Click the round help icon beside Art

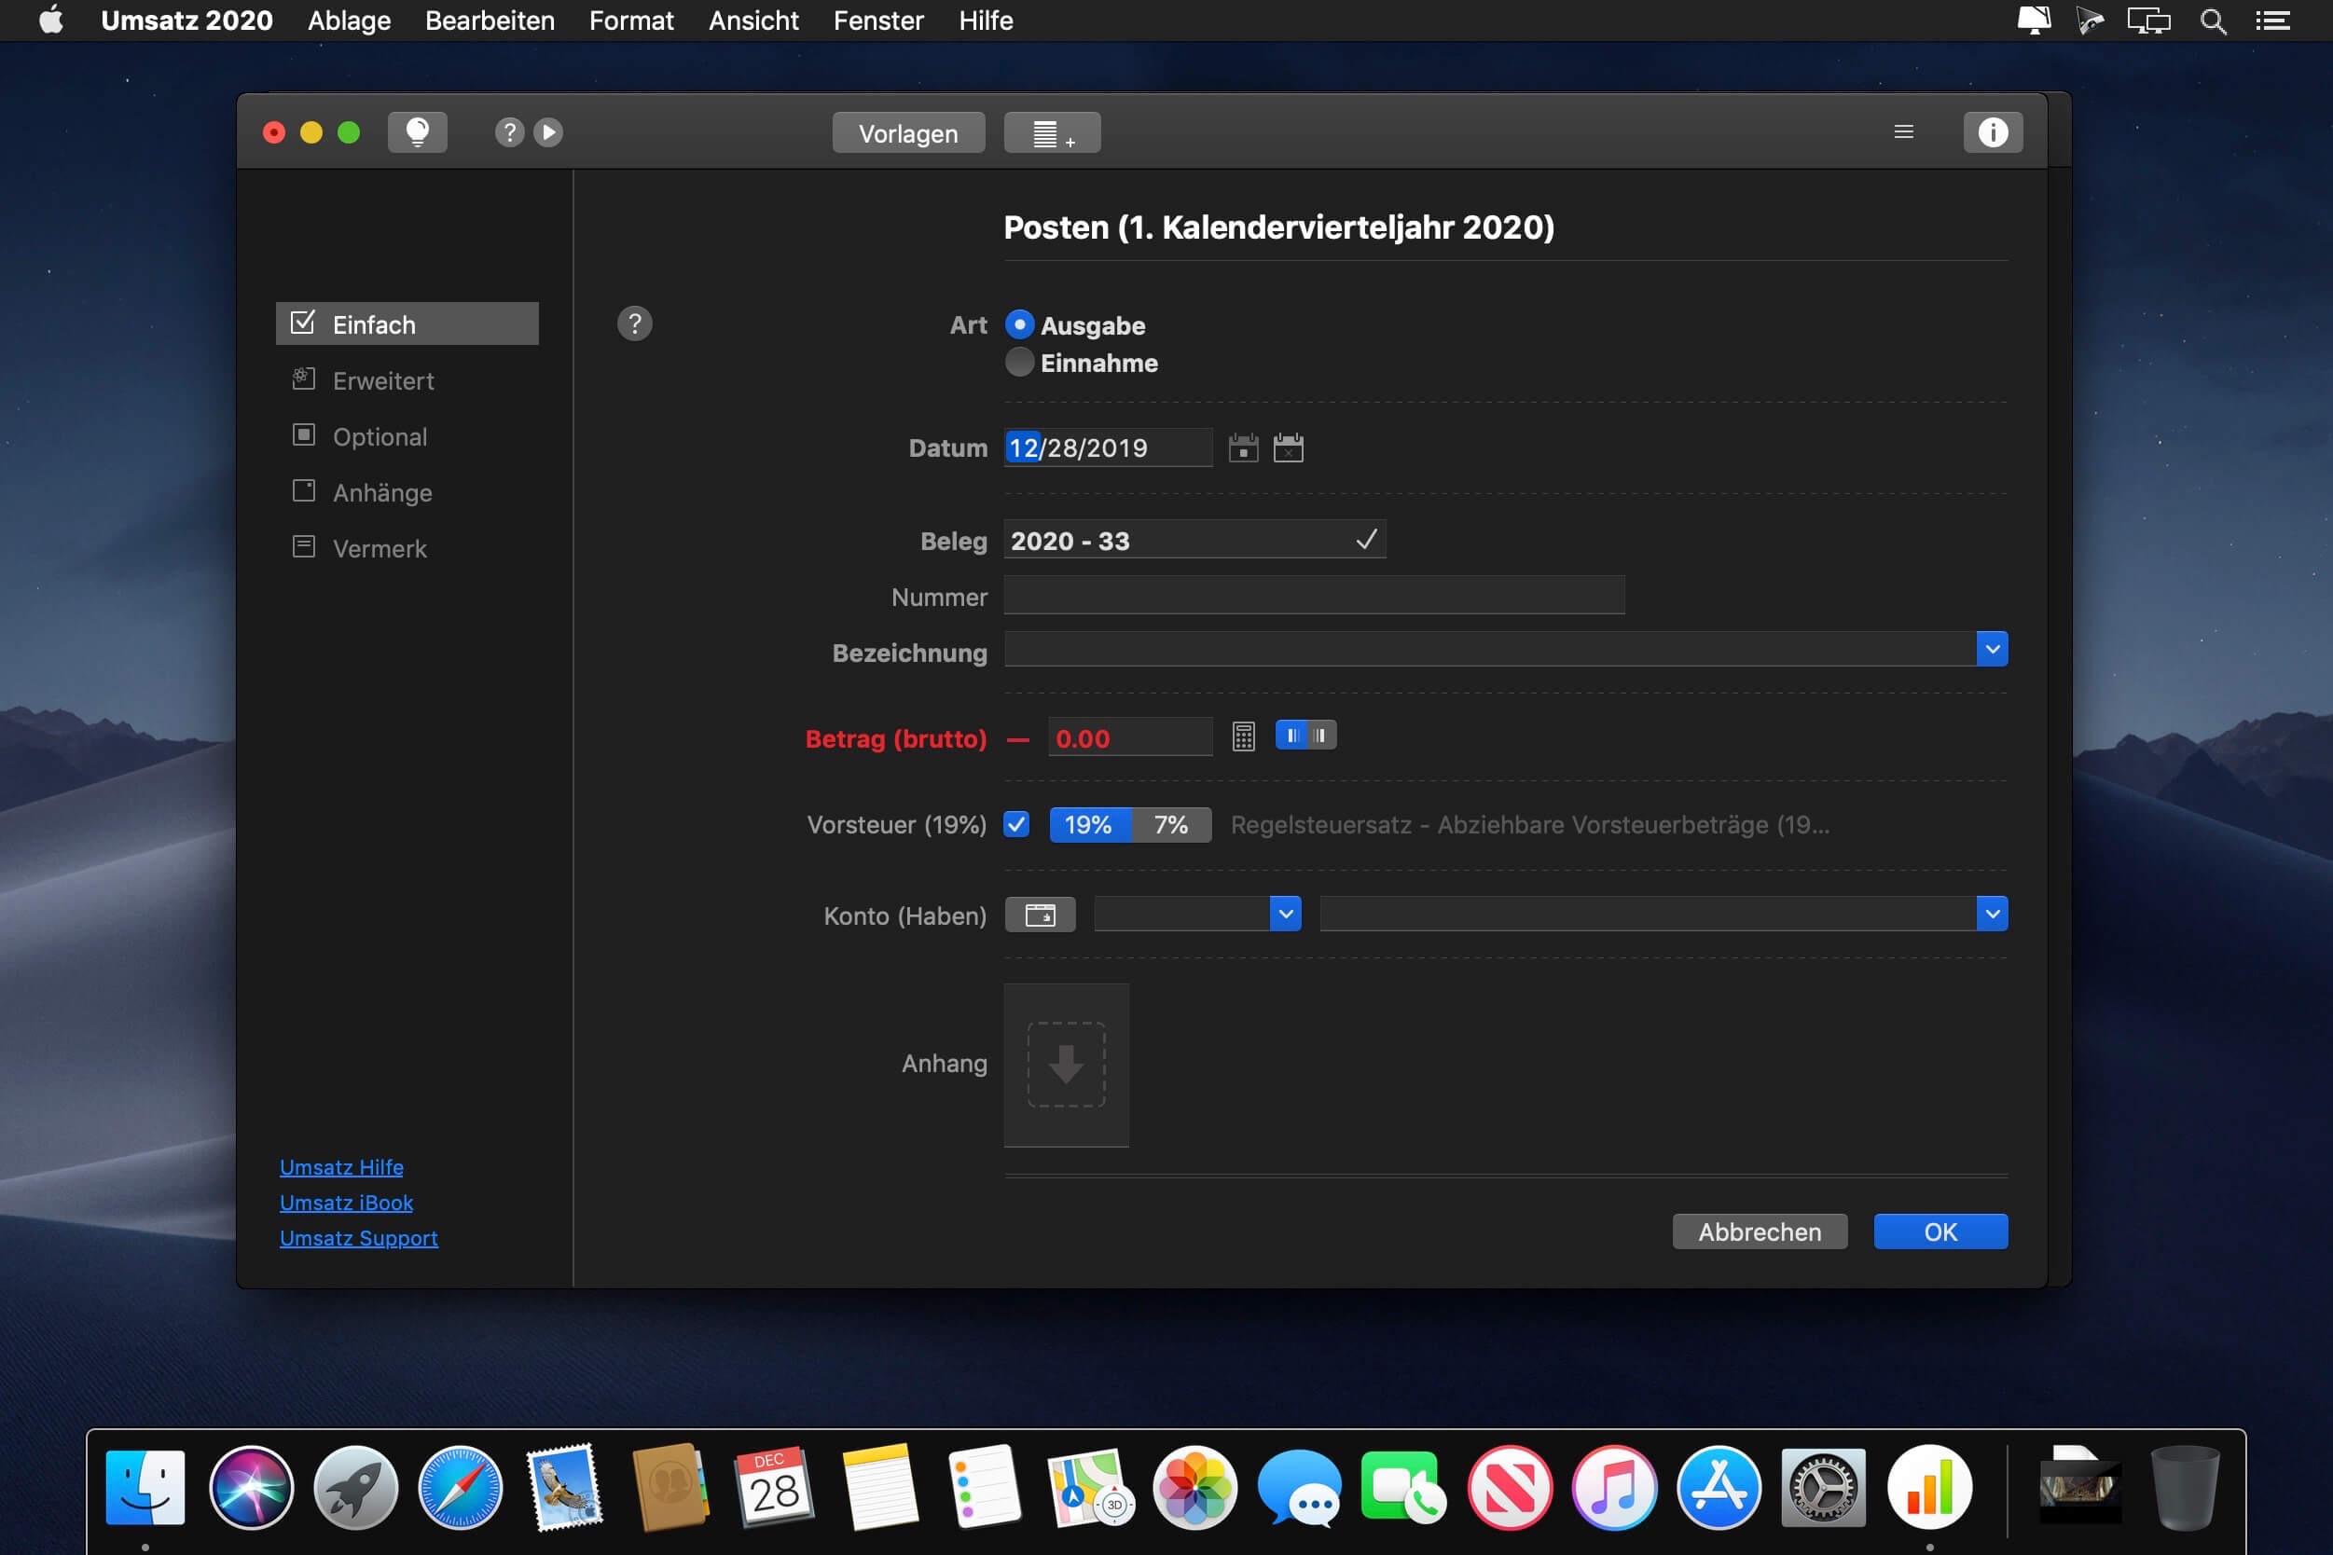[x=635, y=323]
